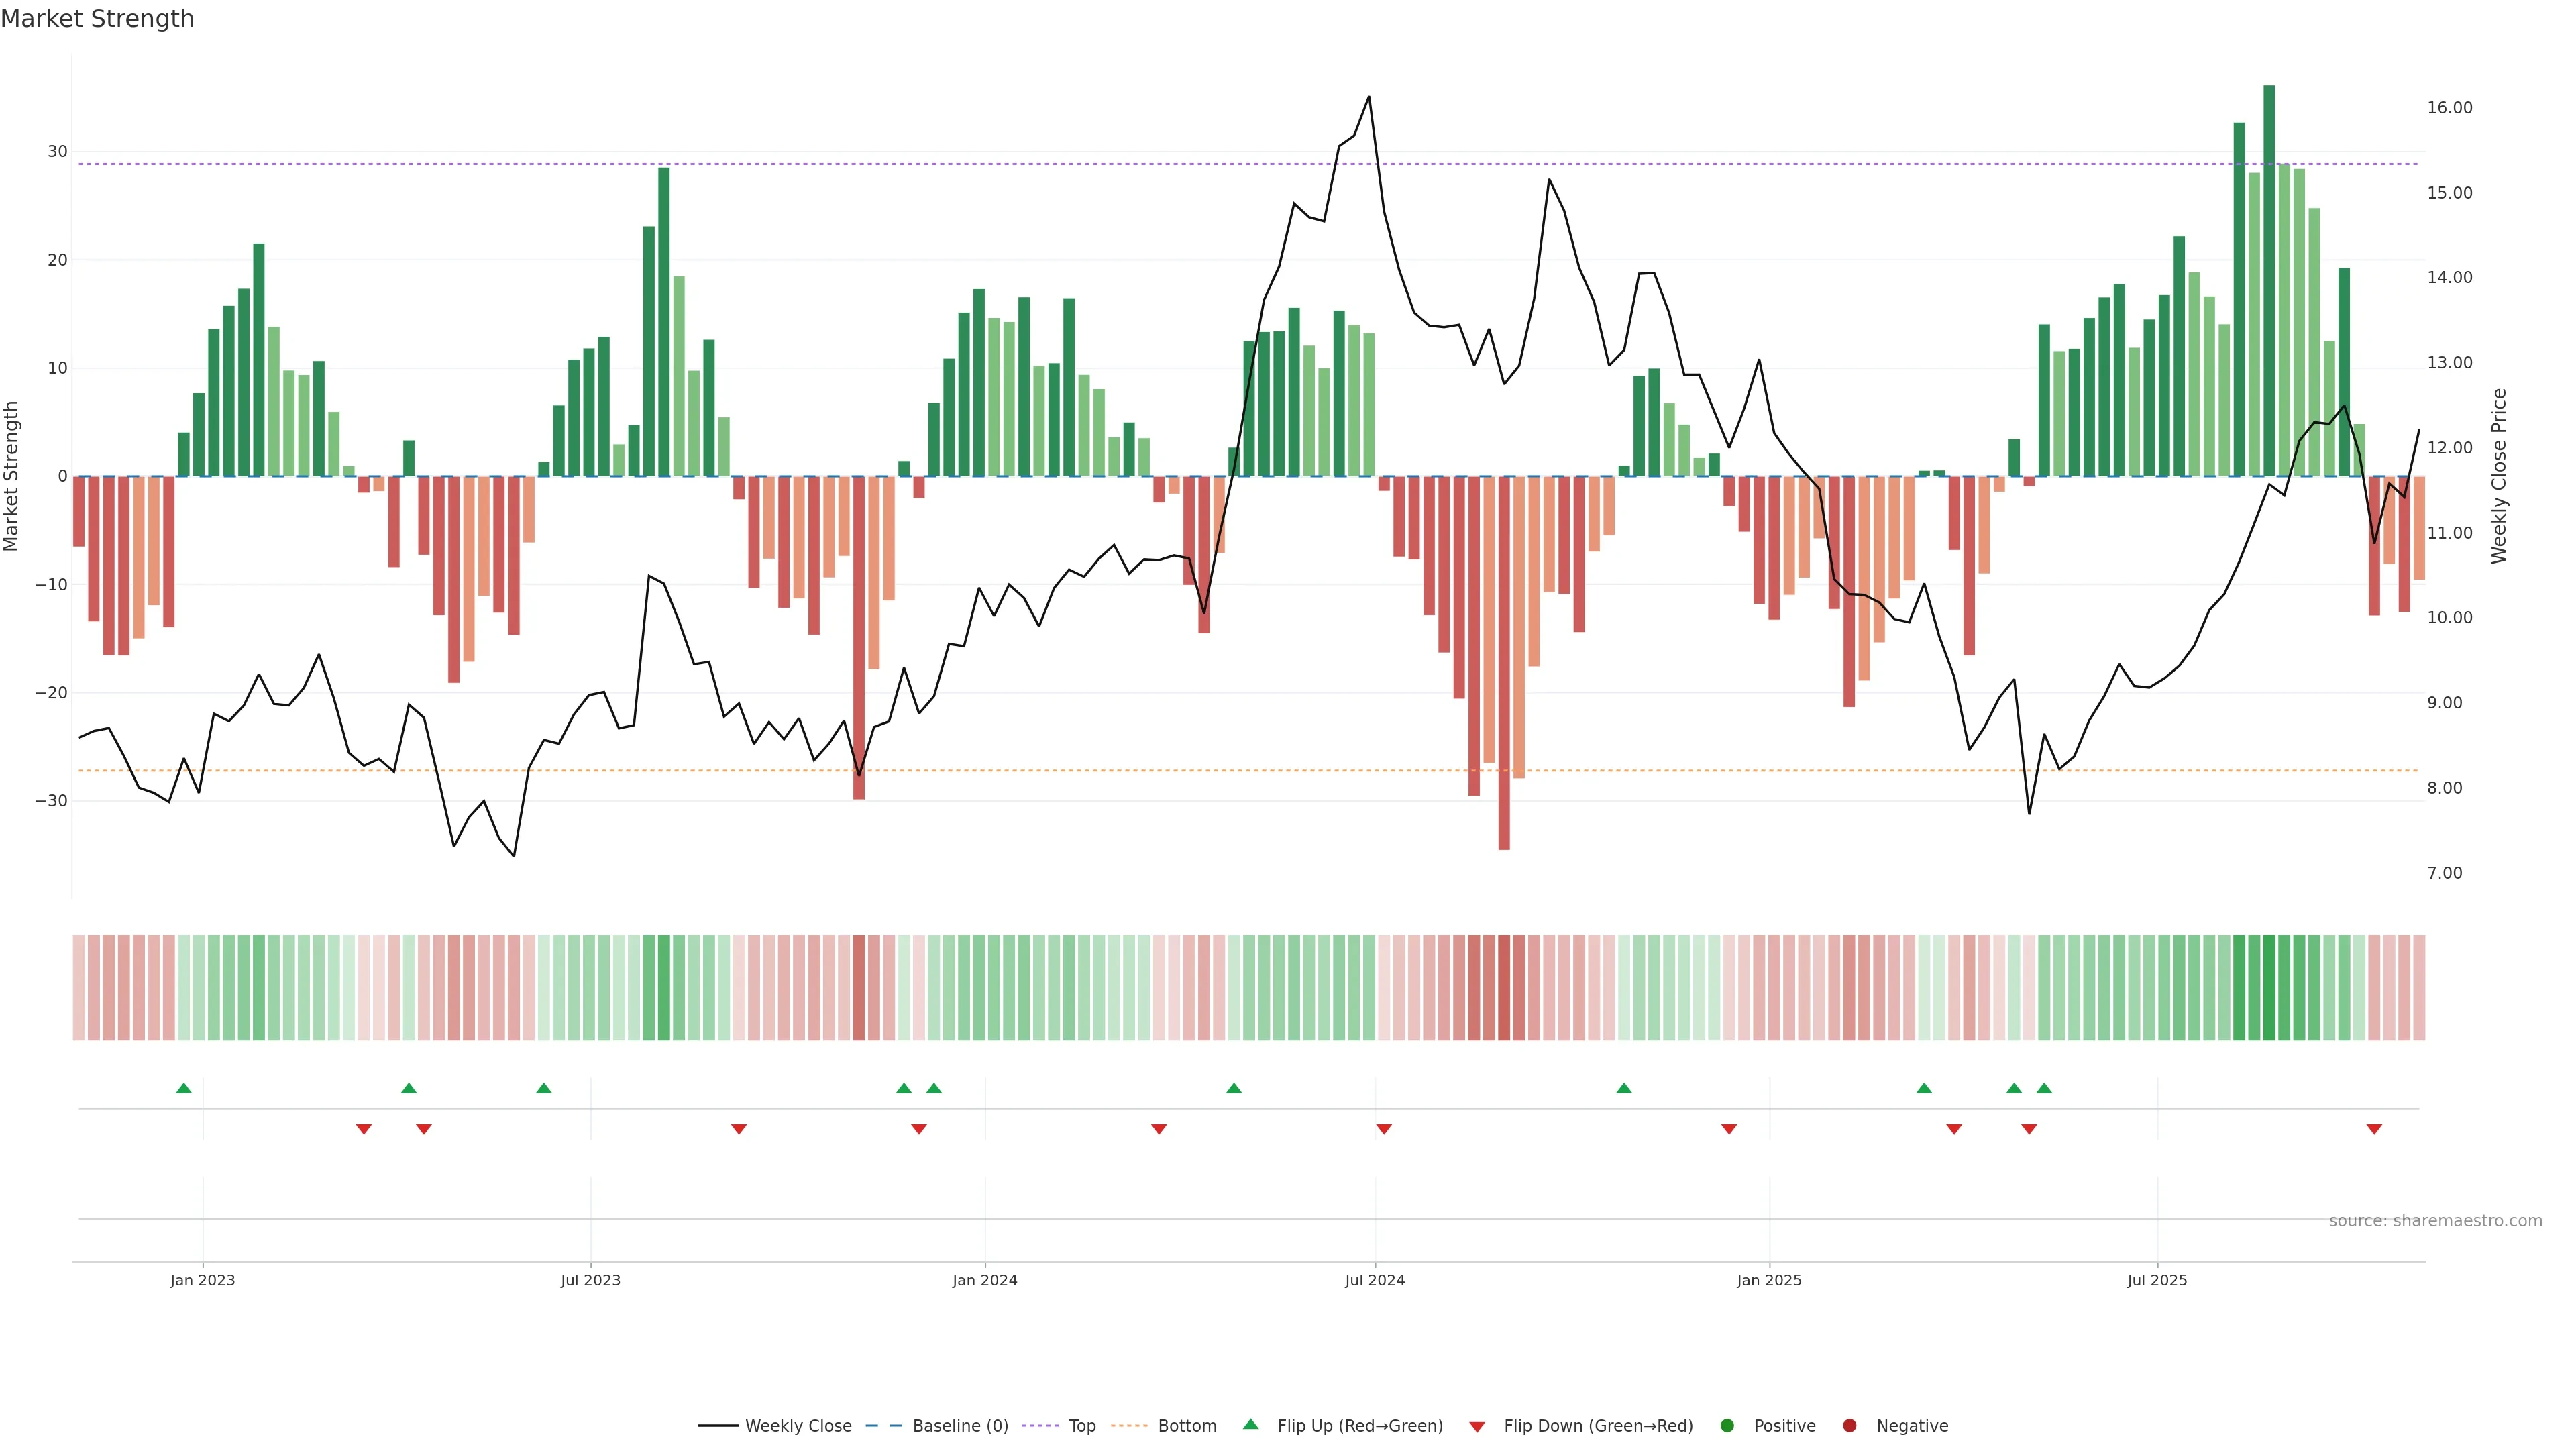Click the Flip Down red triangle legend icon
The width and height of the screenshot is (2576, 1449).
(1477, 1427)
